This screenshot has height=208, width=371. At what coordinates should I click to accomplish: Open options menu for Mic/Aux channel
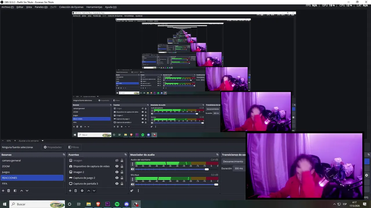(132, 179)
